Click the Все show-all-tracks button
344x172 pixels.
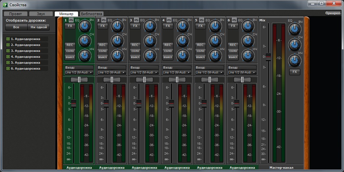point(16,27)
